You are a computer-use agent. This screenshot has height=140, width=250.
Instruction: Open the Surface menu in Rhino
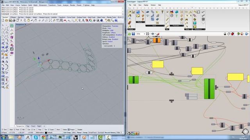(24, 5)
